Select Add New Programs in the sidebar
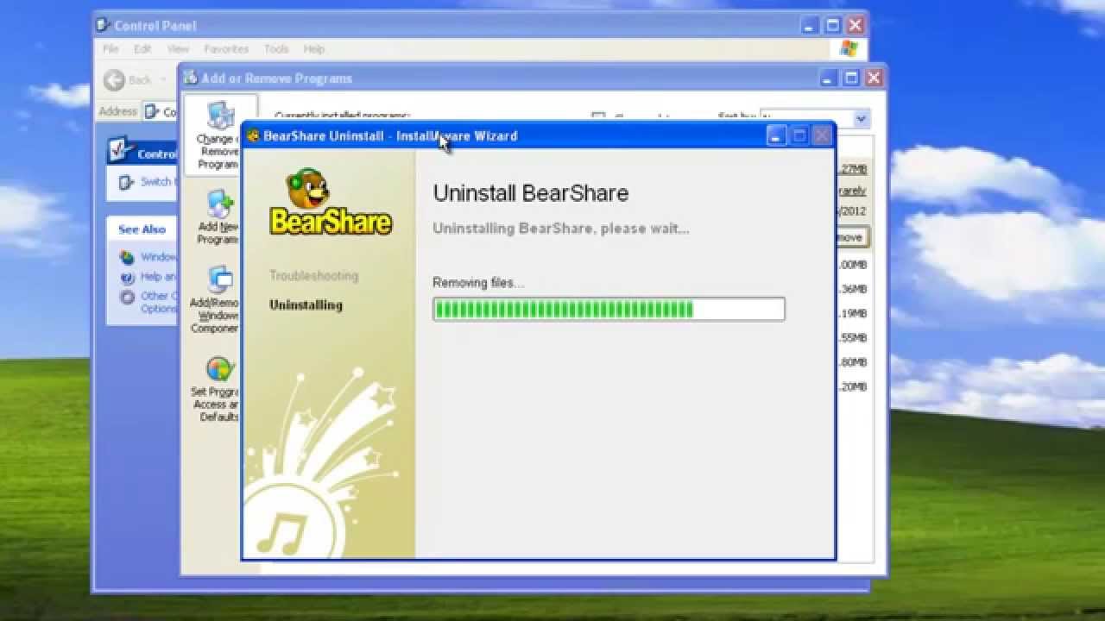Viewport: 1105px width, 621px height. [219, 217]
